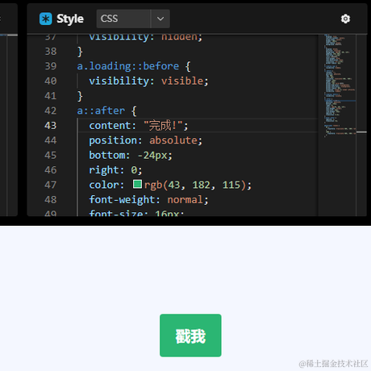Click the visibility: visible declaration
The height and width of the screenshot is (371, 371).
coord(148,81)
